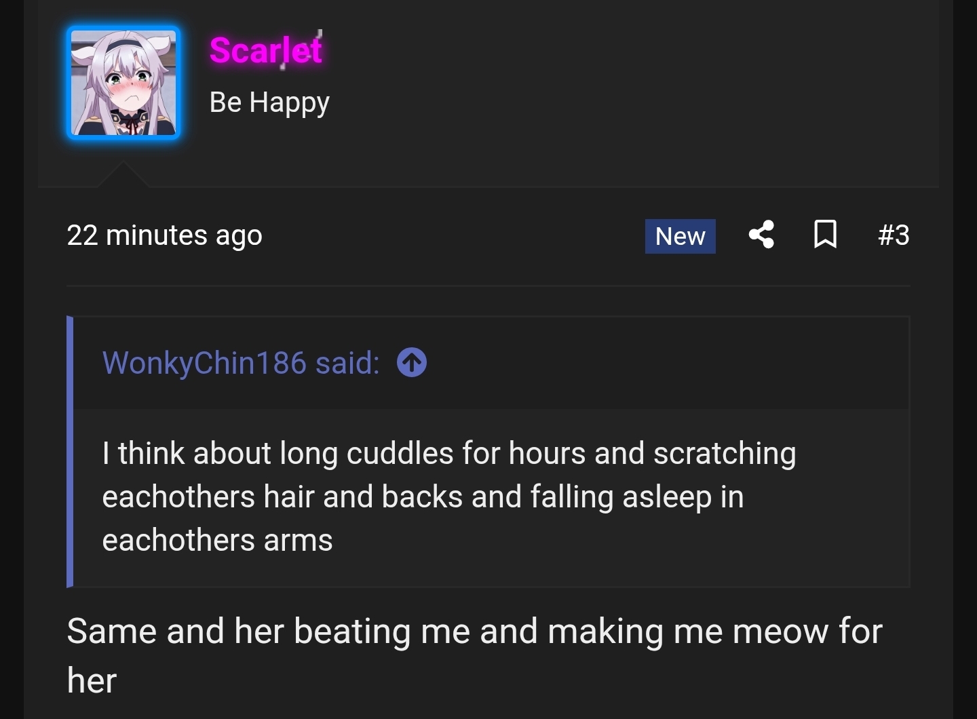Click the 'Be Happy' user title
This screenshot has width=977, height=719.
tap(269, 102)
